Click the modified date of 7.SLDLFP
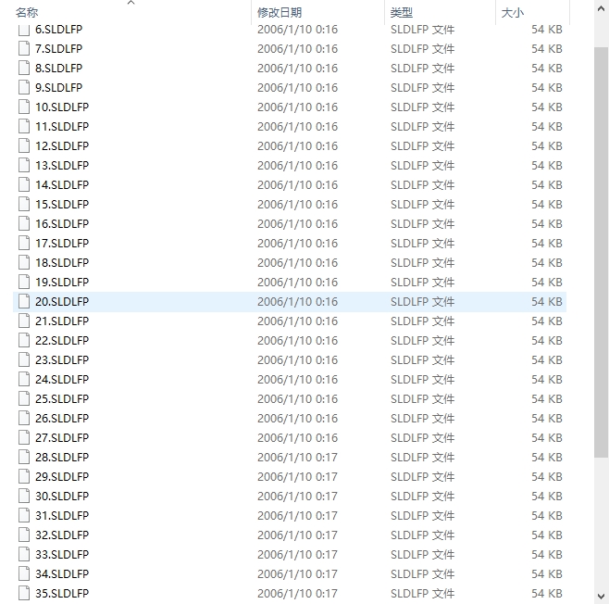This screenshot has width=609, height=604. coord(297,48)
